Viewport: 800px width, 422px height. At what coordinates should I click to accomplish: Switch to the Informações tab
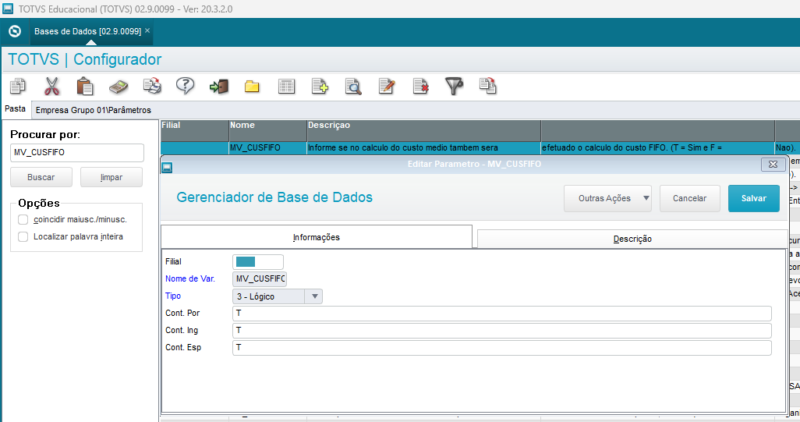click(317, 237)
